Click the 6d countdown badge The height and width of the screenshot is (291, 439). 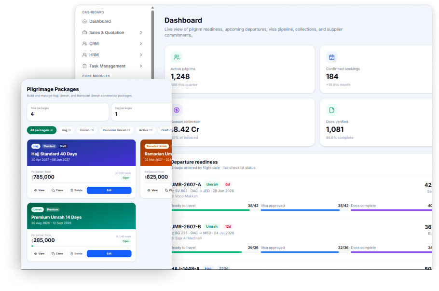click(x=228, y=184)
